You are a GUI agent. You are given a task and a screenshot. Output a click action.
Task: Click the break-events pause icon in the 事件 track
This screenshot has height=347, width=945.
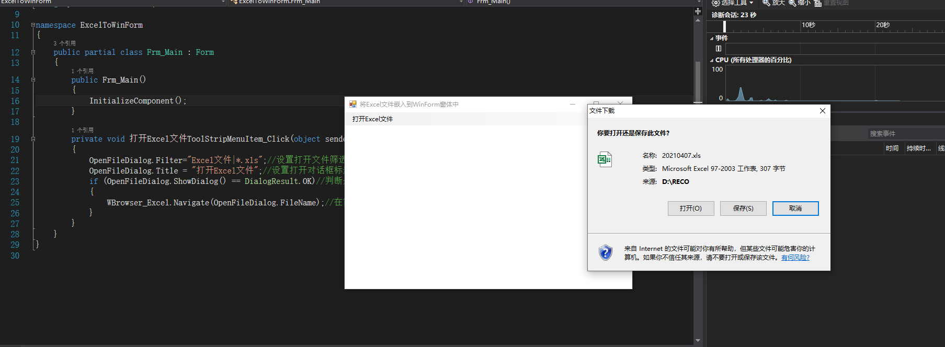719,49
